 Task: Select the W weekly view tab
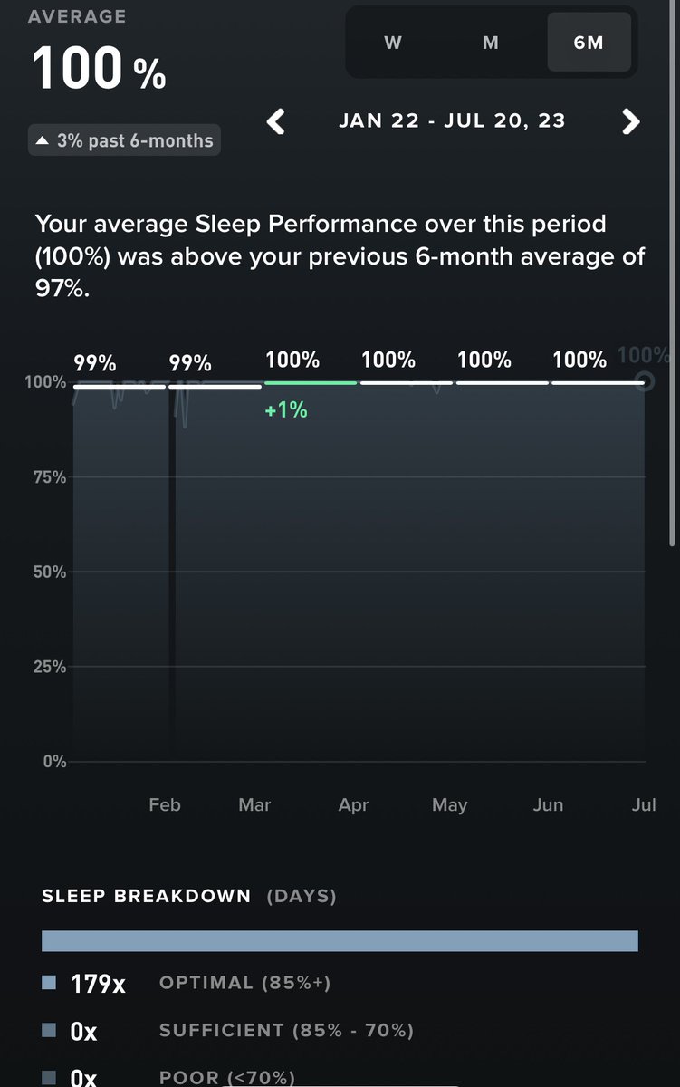click(x=393, y=43)
